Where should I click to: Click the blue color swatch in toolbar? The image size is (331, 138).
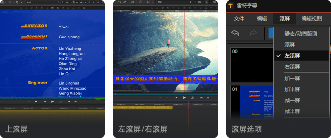[x=271, y=33]
